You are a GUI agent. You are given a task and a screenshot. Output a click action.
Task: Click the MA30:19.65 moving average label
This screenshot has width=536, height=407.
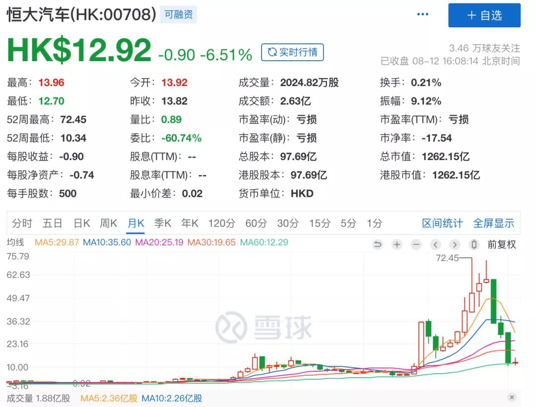tap(211, 243)
